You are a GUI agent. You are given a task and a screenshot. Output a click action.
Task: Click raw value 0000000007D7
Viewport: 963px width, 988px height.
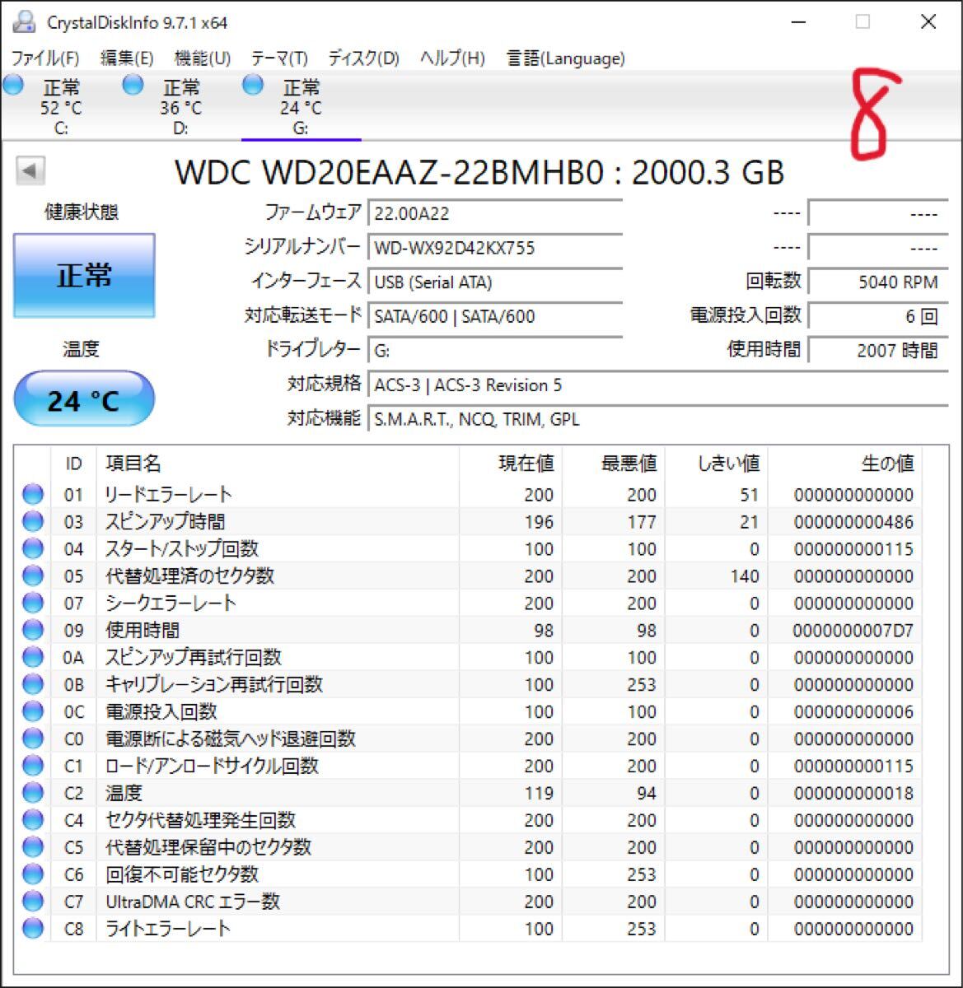853,631
